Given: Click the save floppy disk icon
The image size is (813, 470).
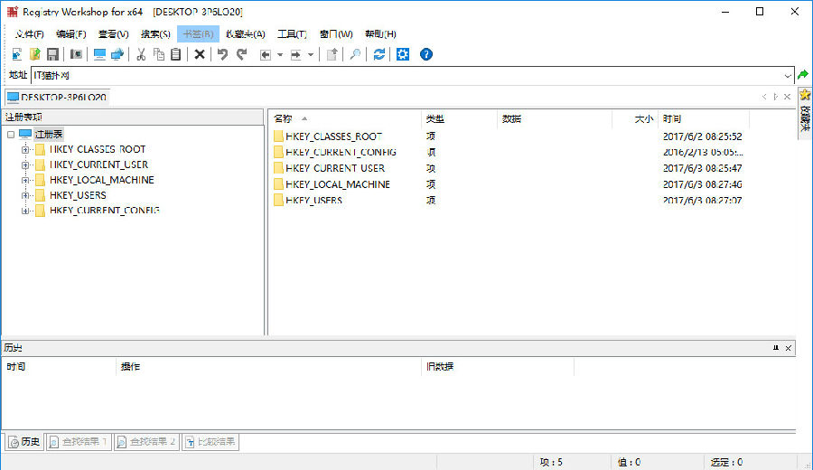Looking at the screenshot, I should click(x=52, y=54).
